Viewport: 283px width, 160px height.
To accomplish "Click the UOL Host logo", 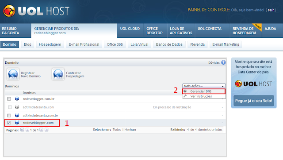I will [x=36, y=11].
